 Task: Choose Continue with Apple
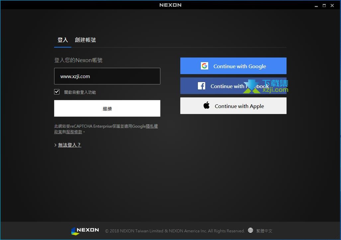[x=233, y=106]
